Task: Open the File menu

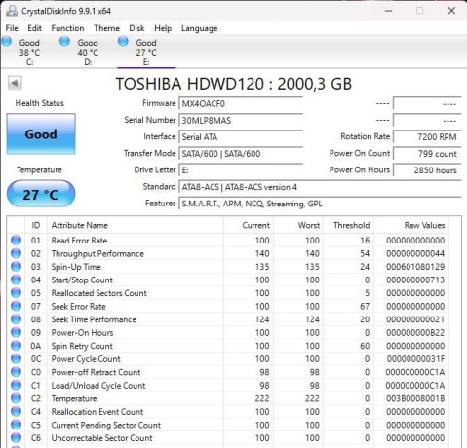Action: click(x=12, y=28)
